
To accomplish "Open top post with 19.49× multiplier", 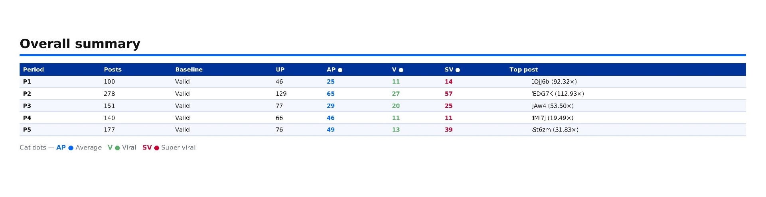I will pyautogui.click(x=553, y=118).
